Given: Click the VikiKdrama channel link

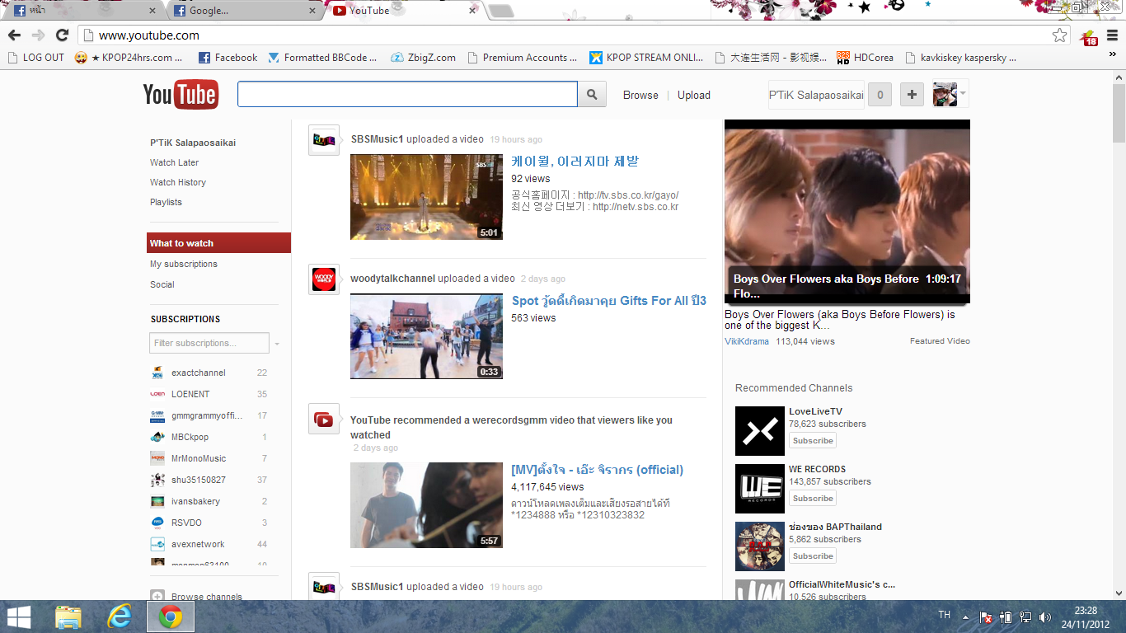Looking at the screenshot, I should (747, 341).
